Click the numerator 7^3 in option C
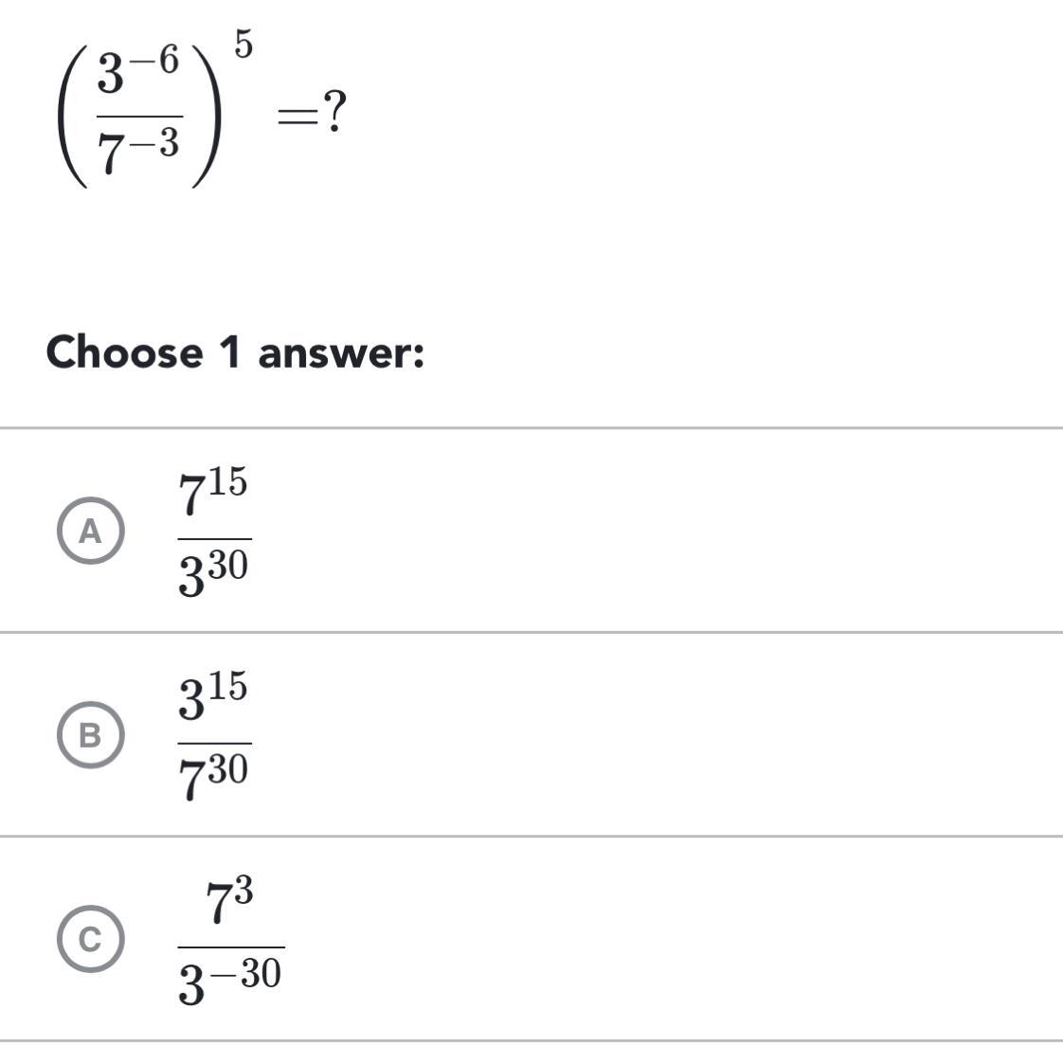1063x1064 pixels. point(229,901)
